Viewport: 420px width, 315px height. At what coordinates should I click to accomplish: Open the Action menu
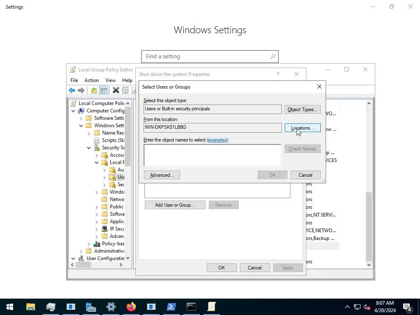tap(91, 80)
